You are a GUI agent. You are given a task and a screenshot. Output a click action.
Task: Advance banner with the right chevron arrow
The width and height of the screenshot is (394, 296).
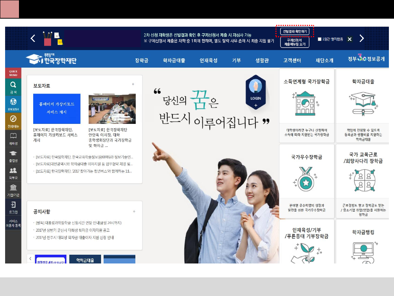pyautogui.click(x=361, y=38)
